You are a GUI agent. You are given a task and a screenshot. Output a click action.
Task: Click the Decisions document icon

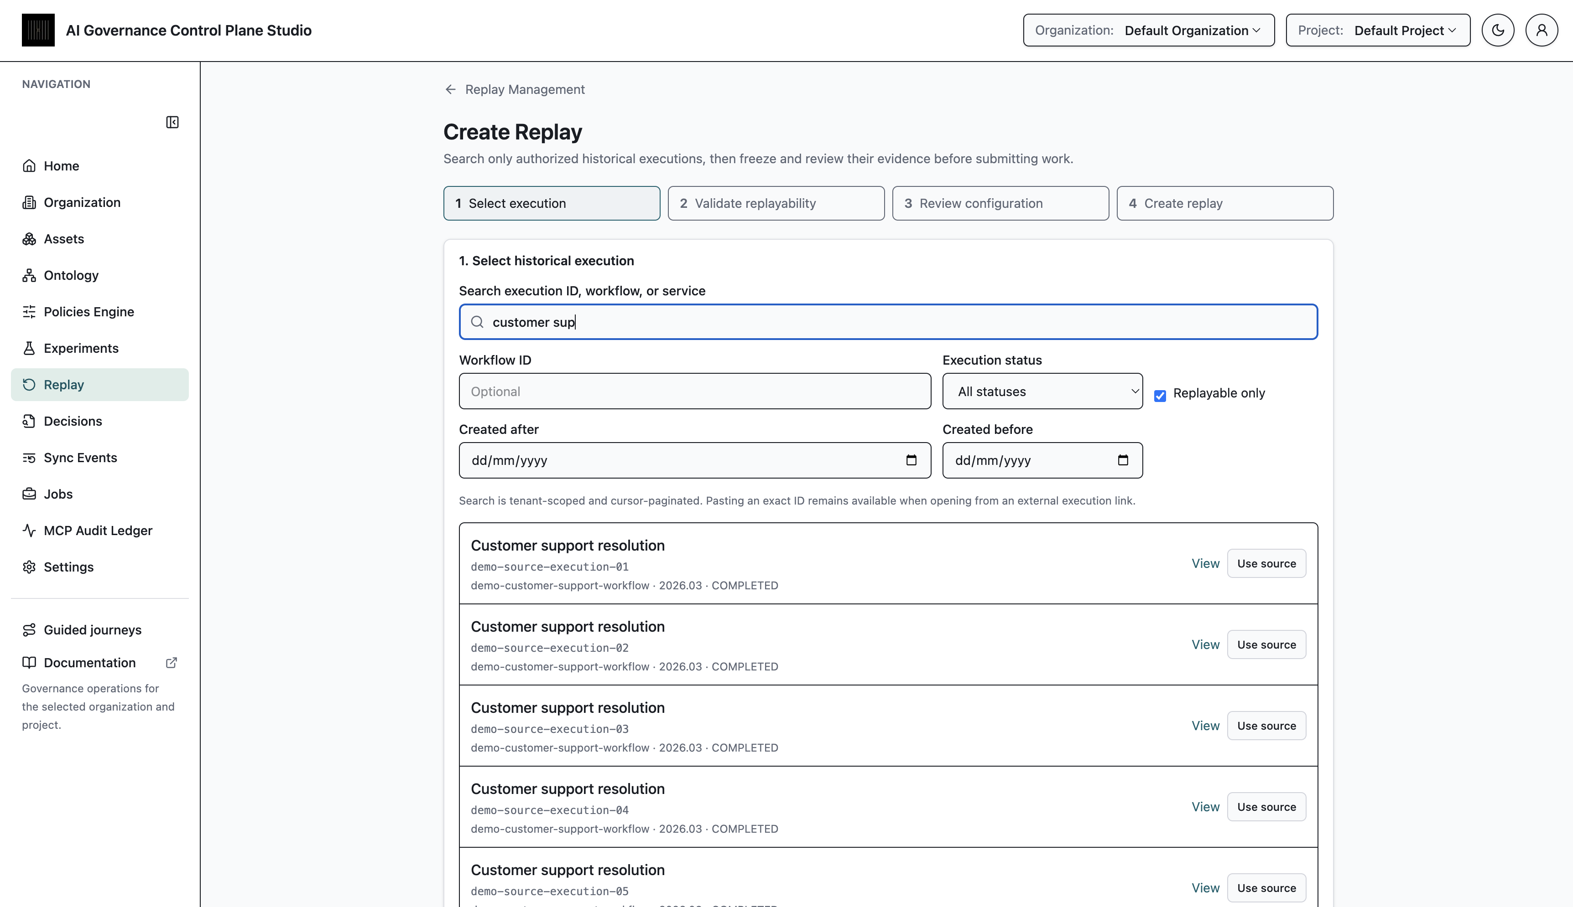pyautogui.click(x=29, y=421)
